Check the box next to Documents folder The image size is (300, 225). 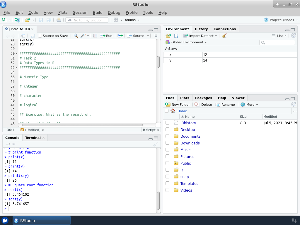tap(167, 136)
